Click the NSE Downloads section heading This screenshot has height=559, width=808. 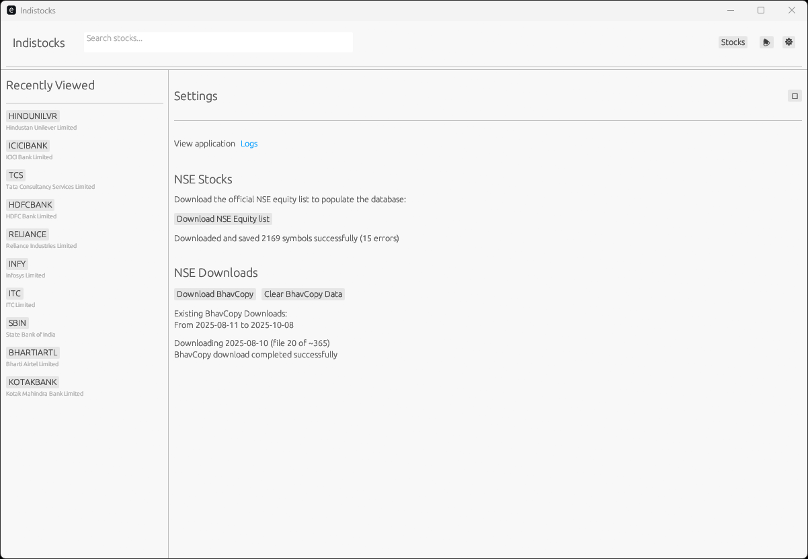coord(216,273)
